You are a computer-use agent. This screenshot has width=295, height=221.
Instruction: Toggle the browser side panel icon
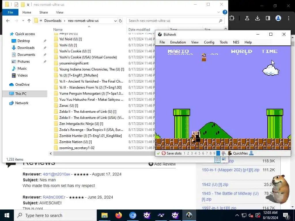268,18
